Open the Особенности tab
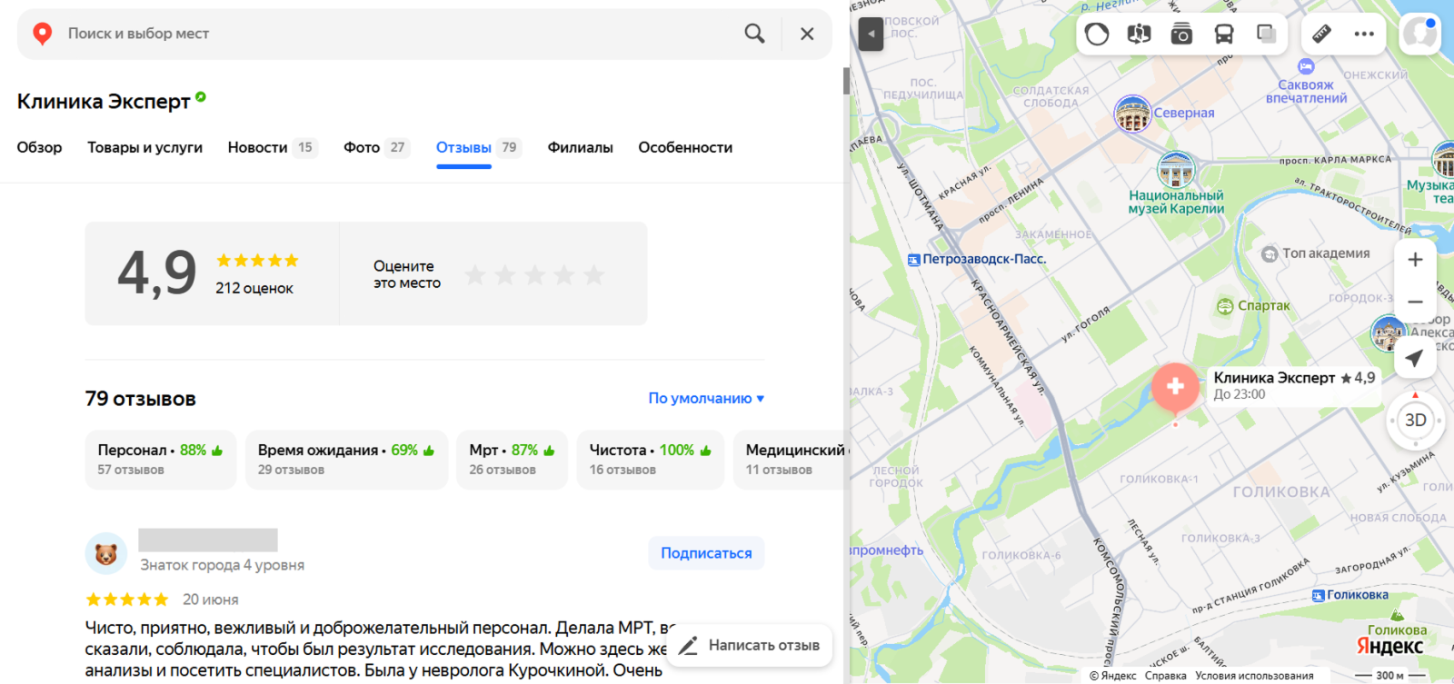 pos(685,147)
